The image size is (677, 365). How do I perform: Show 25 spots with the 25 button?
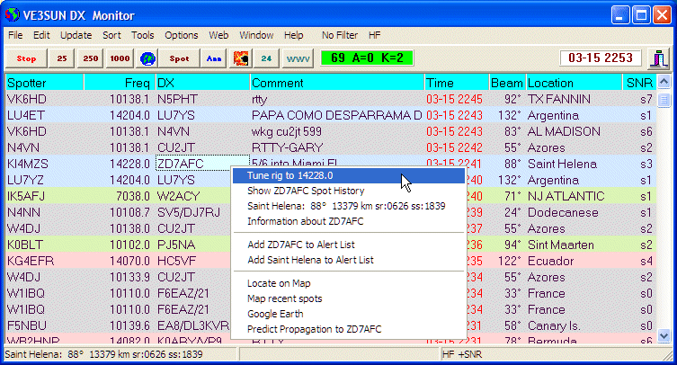pyautogui.click(x=62, y=58)
